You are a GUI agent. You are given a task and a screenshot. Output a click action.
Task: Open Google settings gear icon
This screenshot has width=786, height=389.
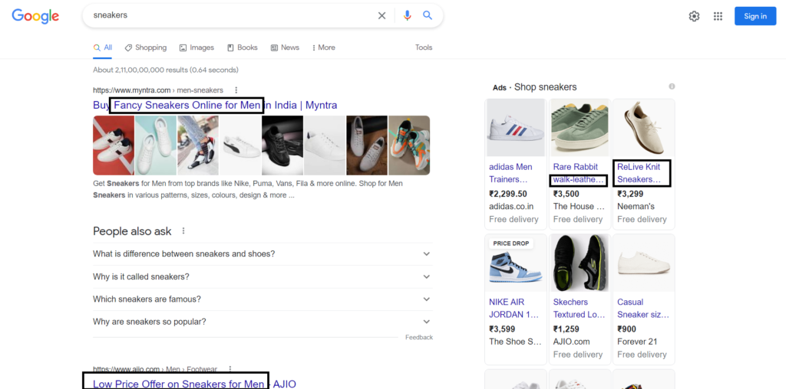(x=694, y=16)
